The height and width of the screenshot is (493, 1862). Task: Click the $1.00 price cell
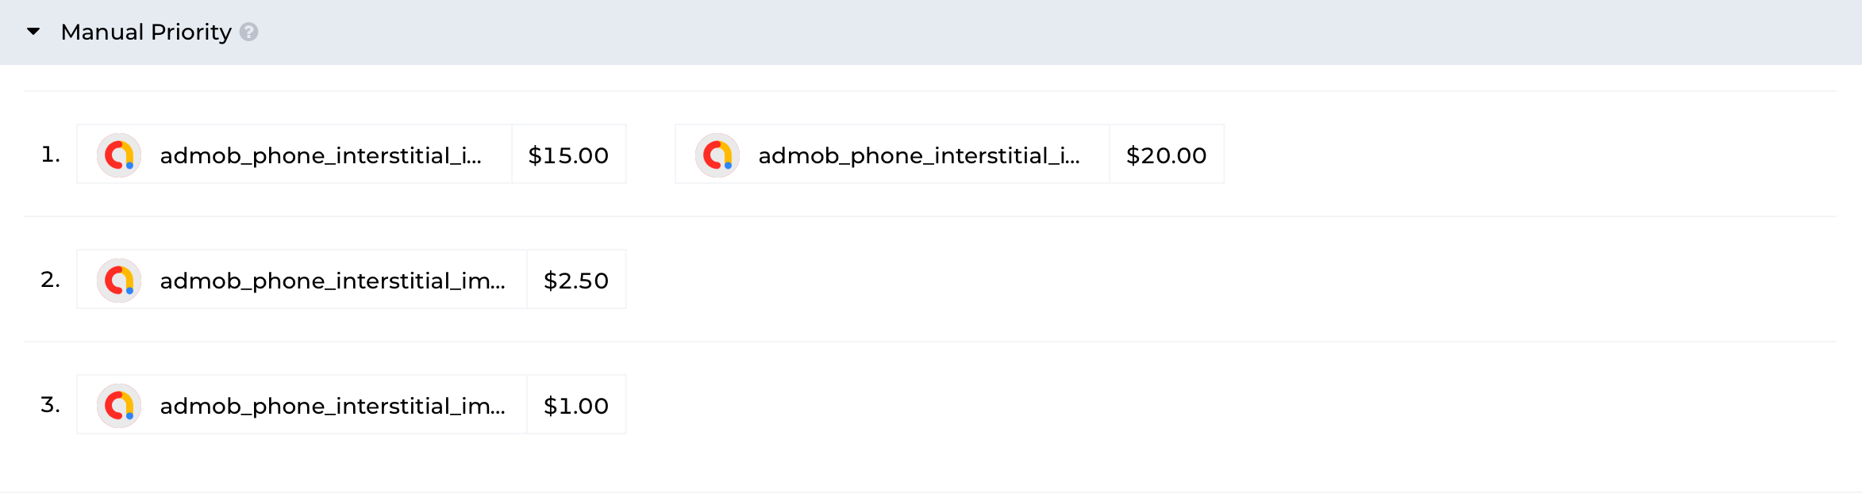(576, 406)
